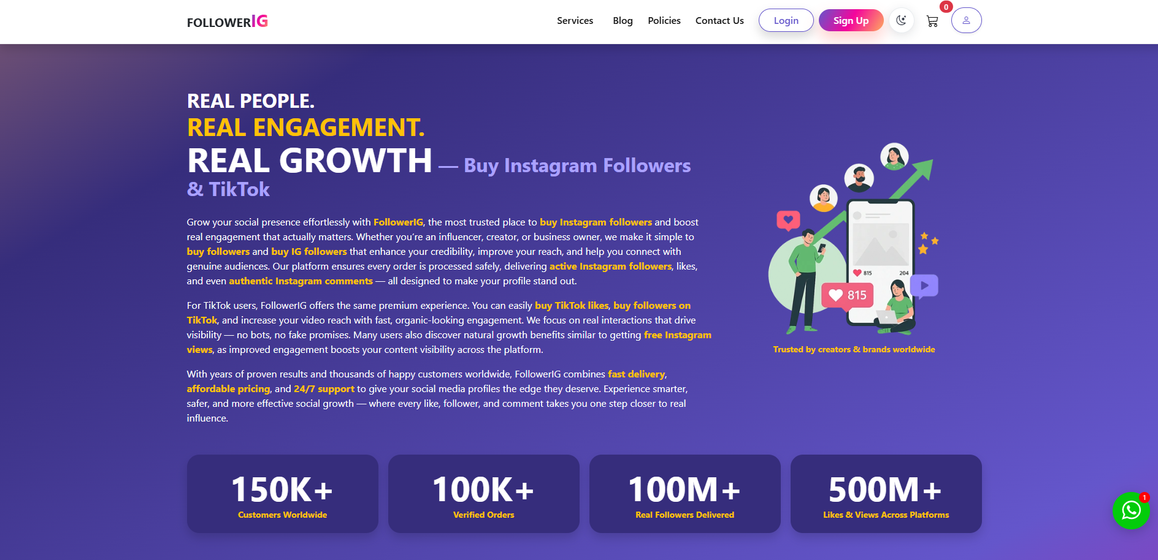
Task: Click the FollowerIG logo
Action: pos(228,21)
